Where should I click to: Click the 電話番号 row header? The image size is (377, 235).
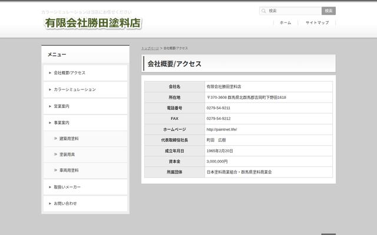174,108
